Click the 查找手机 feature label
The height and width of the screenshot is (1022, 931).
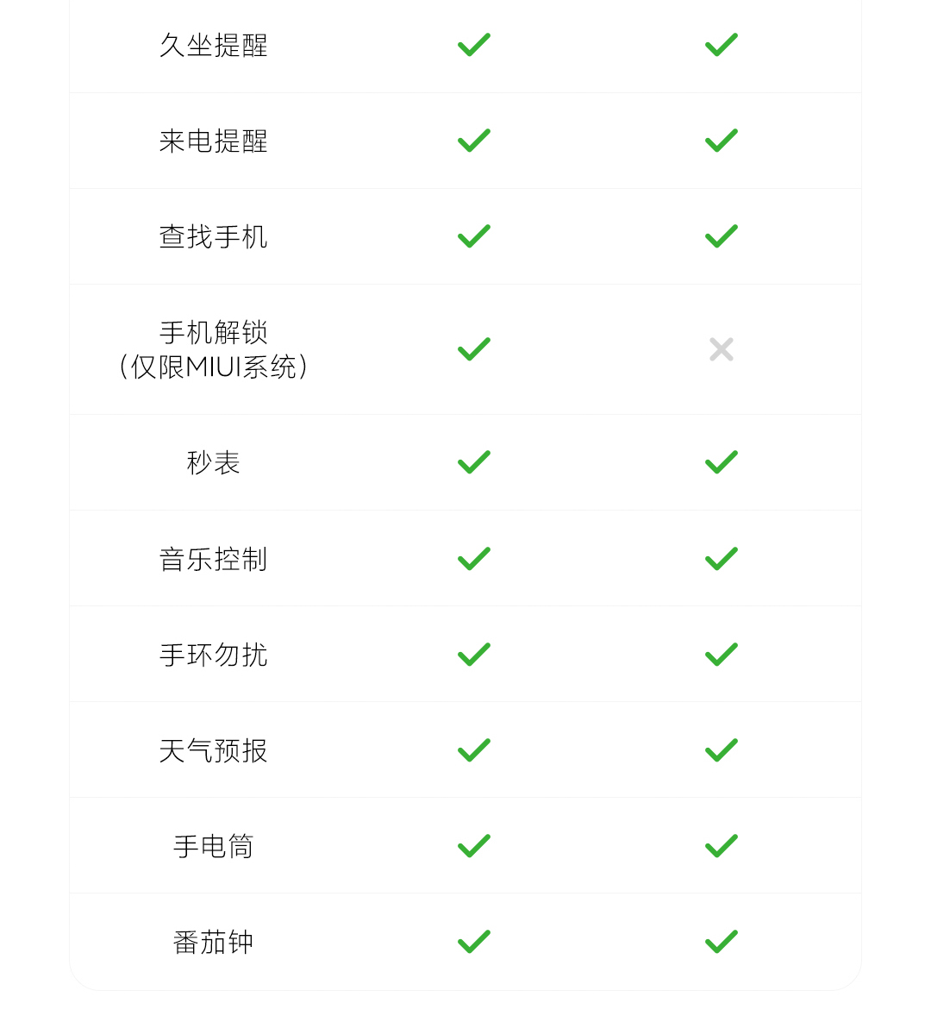coord(213,237)
